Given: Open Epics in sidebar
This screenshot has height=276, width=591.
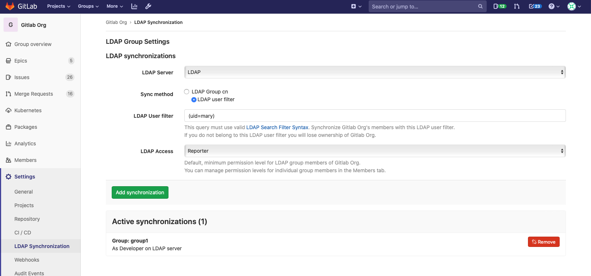Looking at the screenshot, I should tap(21, 61).
